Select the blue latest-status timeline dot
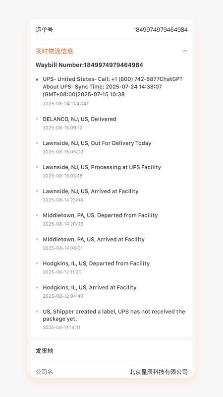 pos(37,79)
